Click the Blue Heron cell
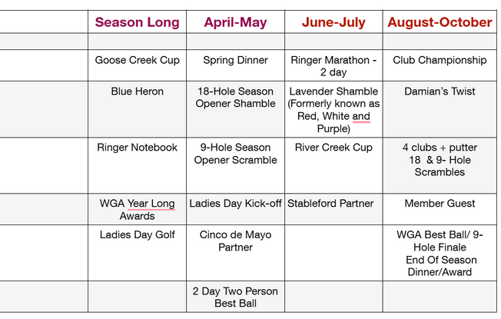 (137, 91)
